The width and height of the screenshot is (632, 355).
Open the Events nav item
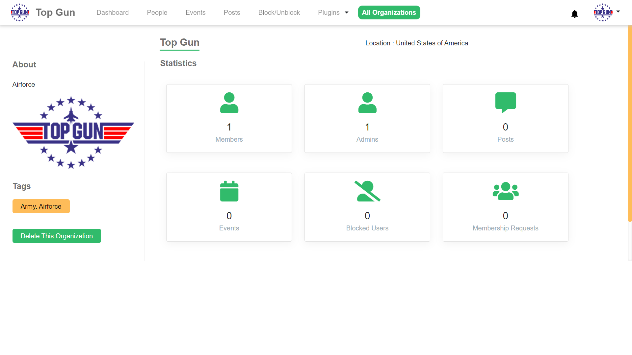196,12
